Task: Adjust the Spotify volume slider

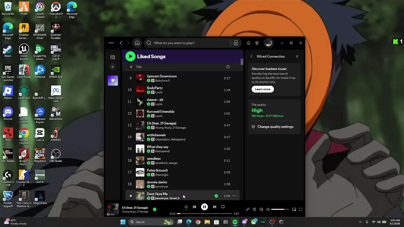Action: point(280,209)
